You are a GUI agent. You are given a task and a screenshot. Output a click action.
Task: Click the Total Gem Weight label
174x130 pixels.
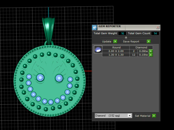click(x=105, y=33)
